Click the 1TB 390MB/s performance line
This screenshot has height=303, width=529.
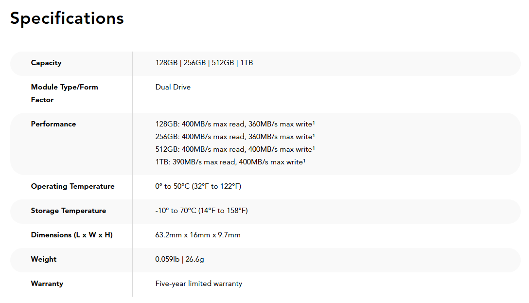(230, 162)
